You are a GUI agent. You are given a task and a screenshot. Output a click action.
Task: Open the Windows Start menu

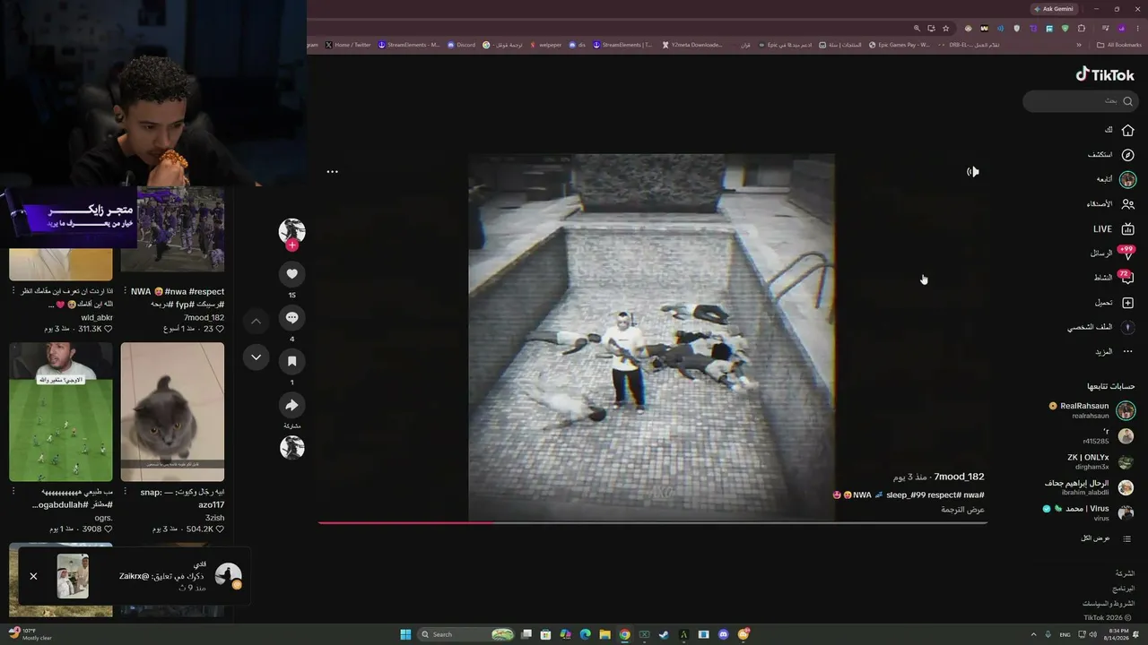tap(405, 634)
